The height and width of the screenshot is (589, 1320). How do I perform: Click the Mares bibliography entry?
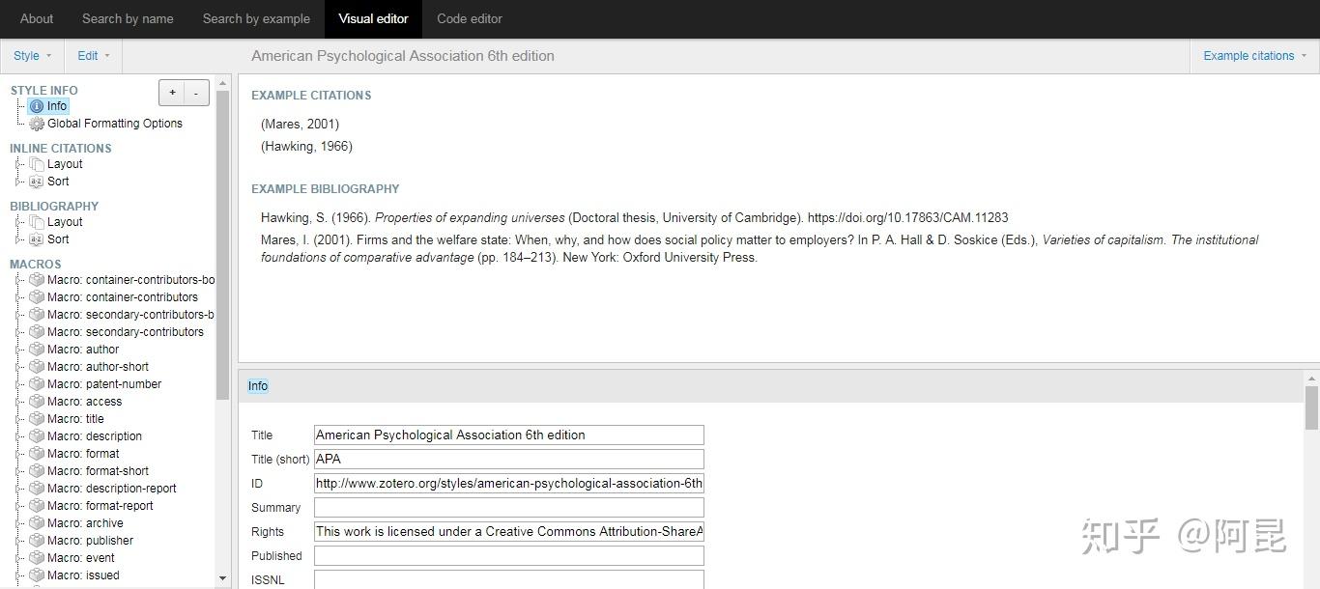[x=760, y=248]
